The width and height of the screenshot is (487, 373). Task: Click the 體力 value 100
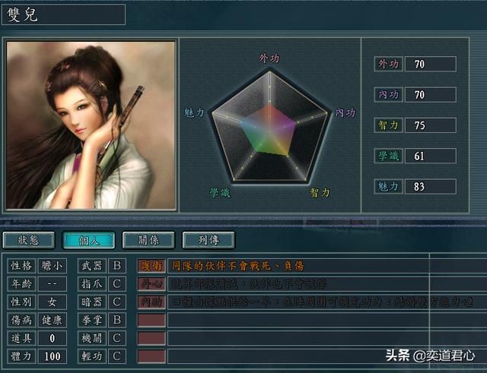point(52,356)
